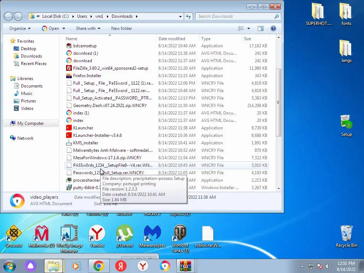The height and width of the screenshot is (273, 364).
Task: Open the Crossout desktop shortcut
Action: pyautogui.click(x=14, y=236)
